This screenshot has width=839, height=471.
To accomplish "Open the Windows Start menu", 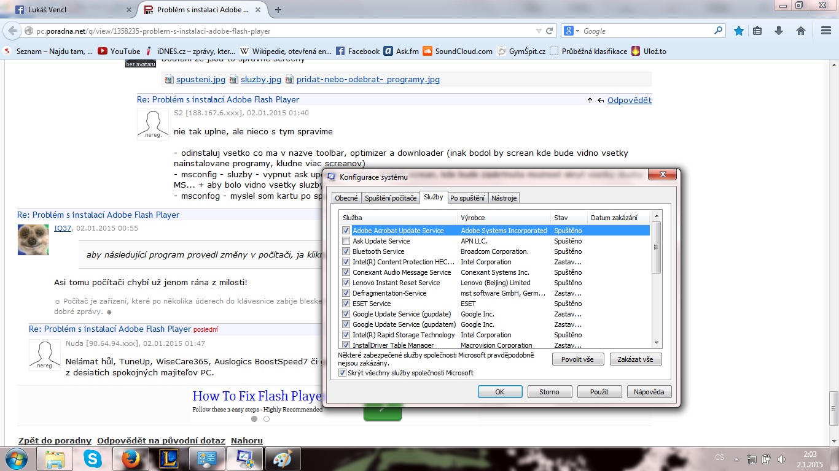I will [x=15, y=458].
